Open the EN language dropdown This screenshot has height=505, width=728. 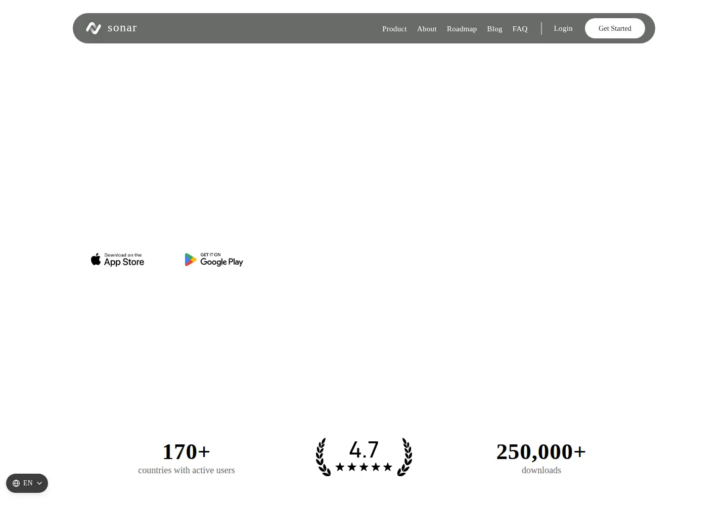(27, 483)
